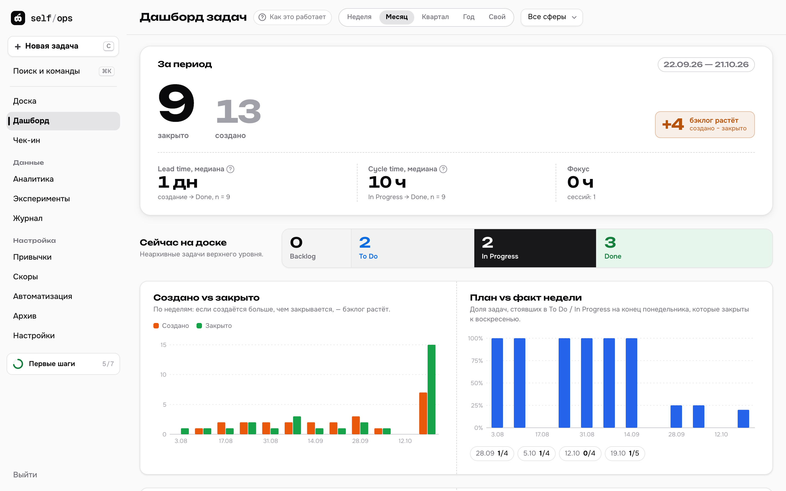Select the Свой custom period
The height and width of the screenshot is (491, 786).
click(497, 17)
